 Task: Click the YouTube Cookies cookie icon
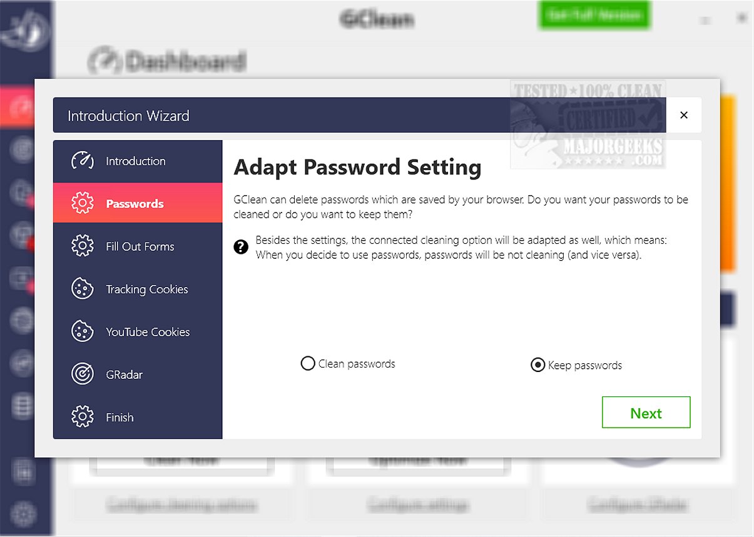point(83,331)
